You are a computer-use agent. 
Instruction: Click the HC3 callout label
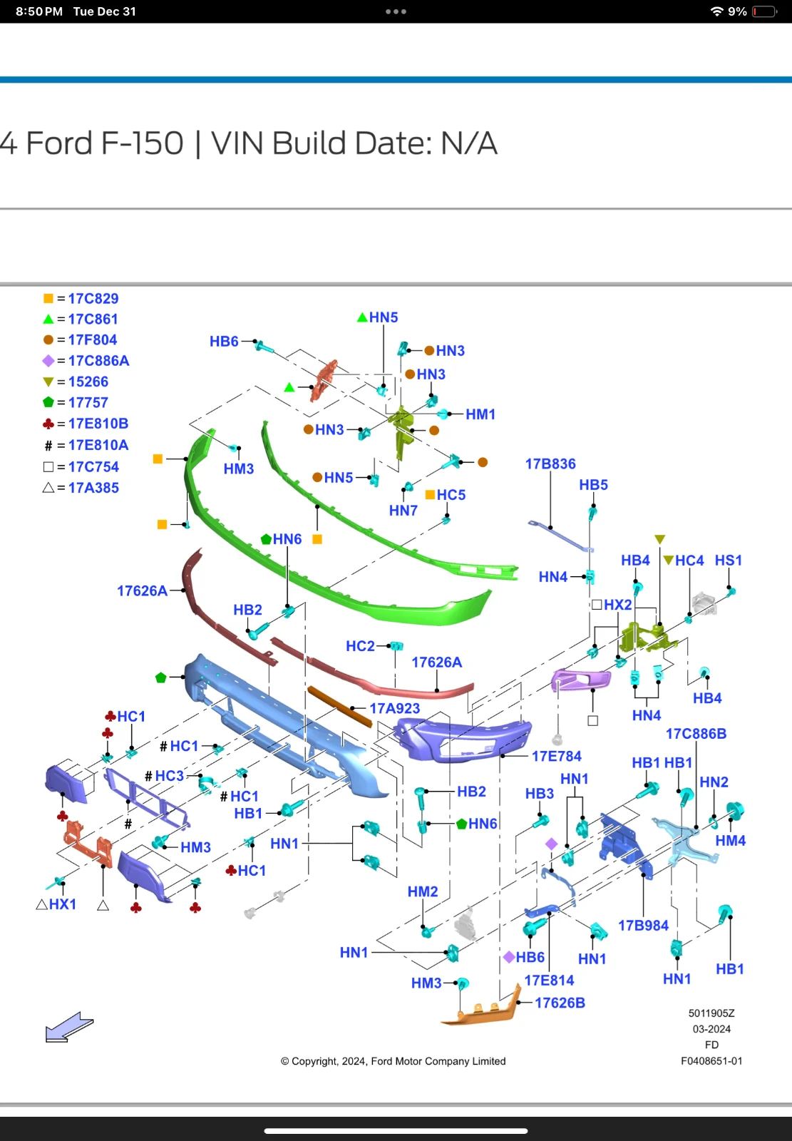click(170, 775)
